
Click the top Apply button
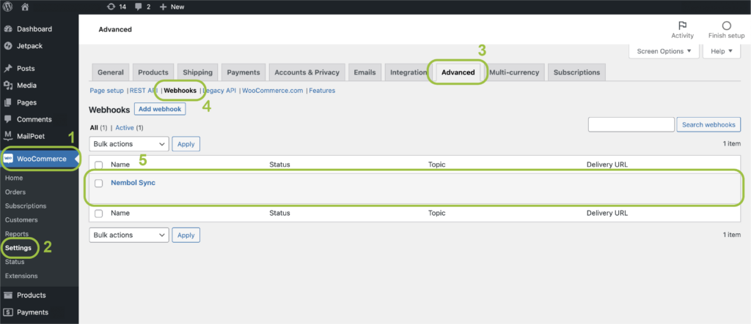pos(186,144)
